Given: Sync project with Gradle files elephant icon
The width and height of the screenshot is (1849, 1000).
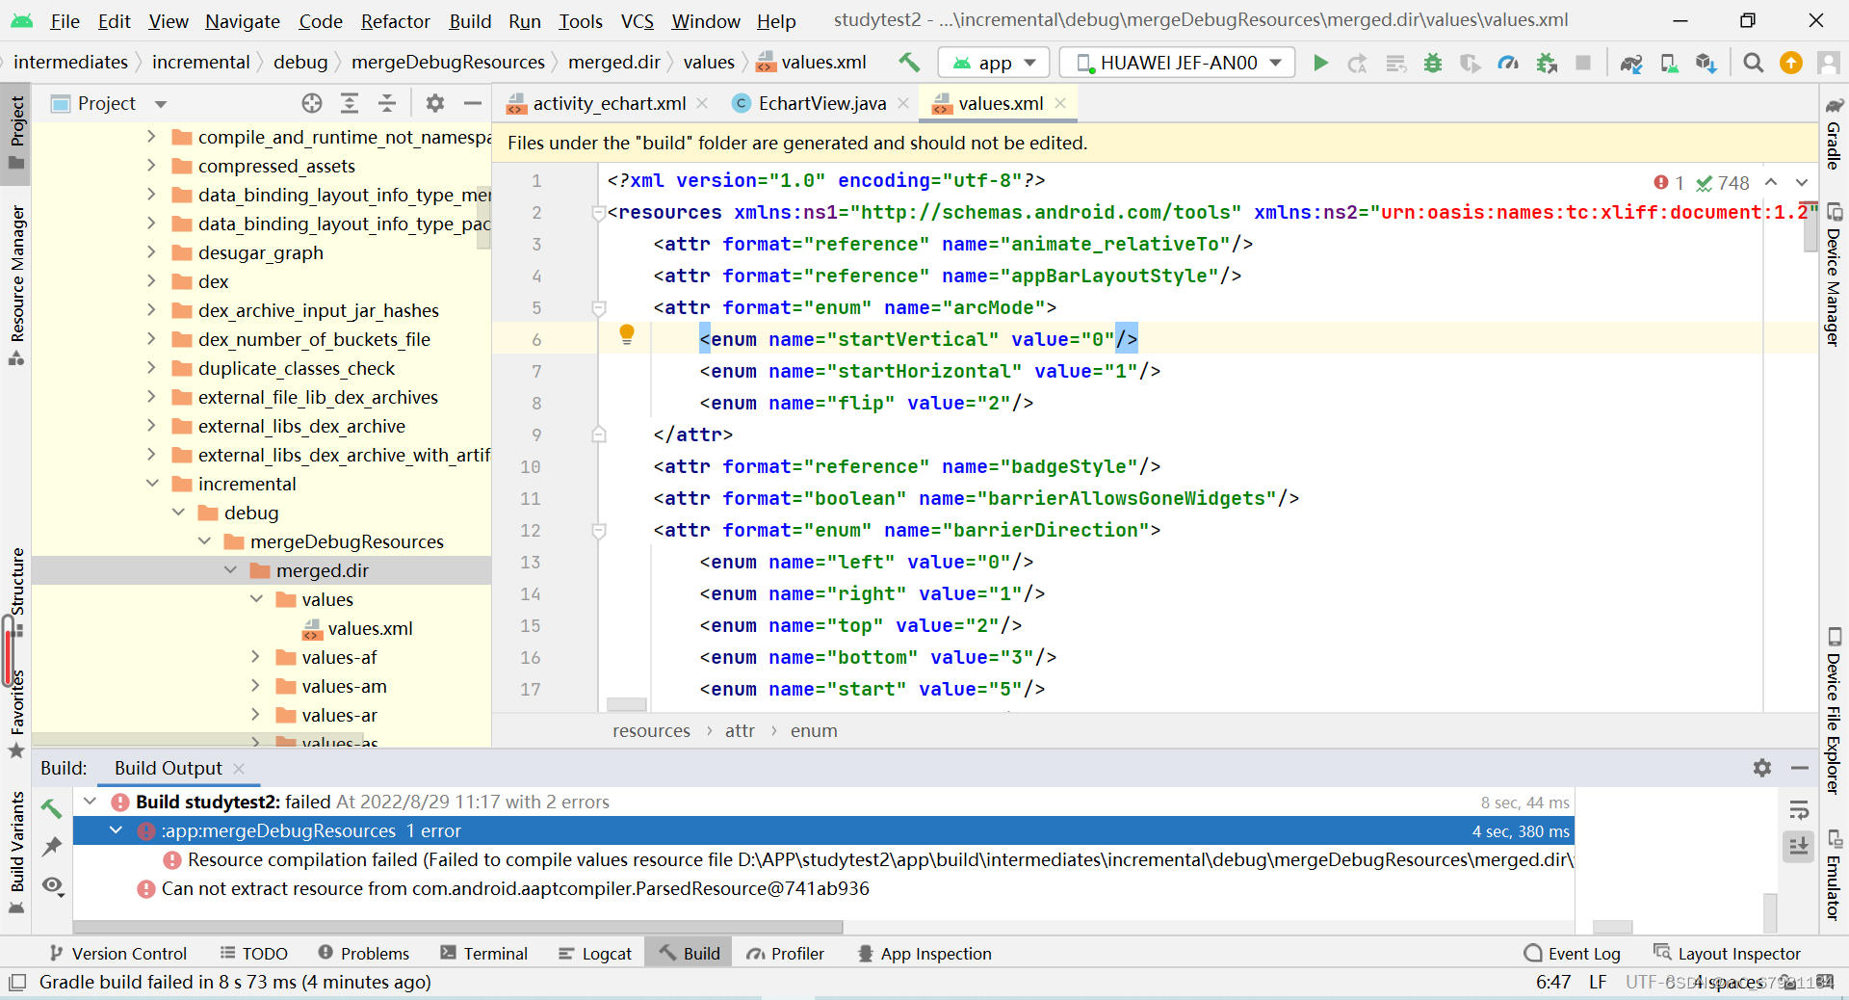Looking at the screenshot, I should tap(1631, 63).
